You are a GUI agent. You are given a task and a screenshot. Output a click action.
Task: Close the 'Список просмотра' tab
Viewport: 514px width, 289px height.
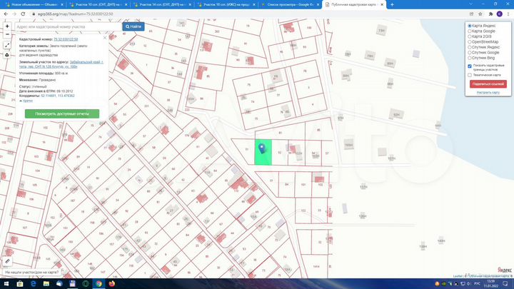coord(318,4)
